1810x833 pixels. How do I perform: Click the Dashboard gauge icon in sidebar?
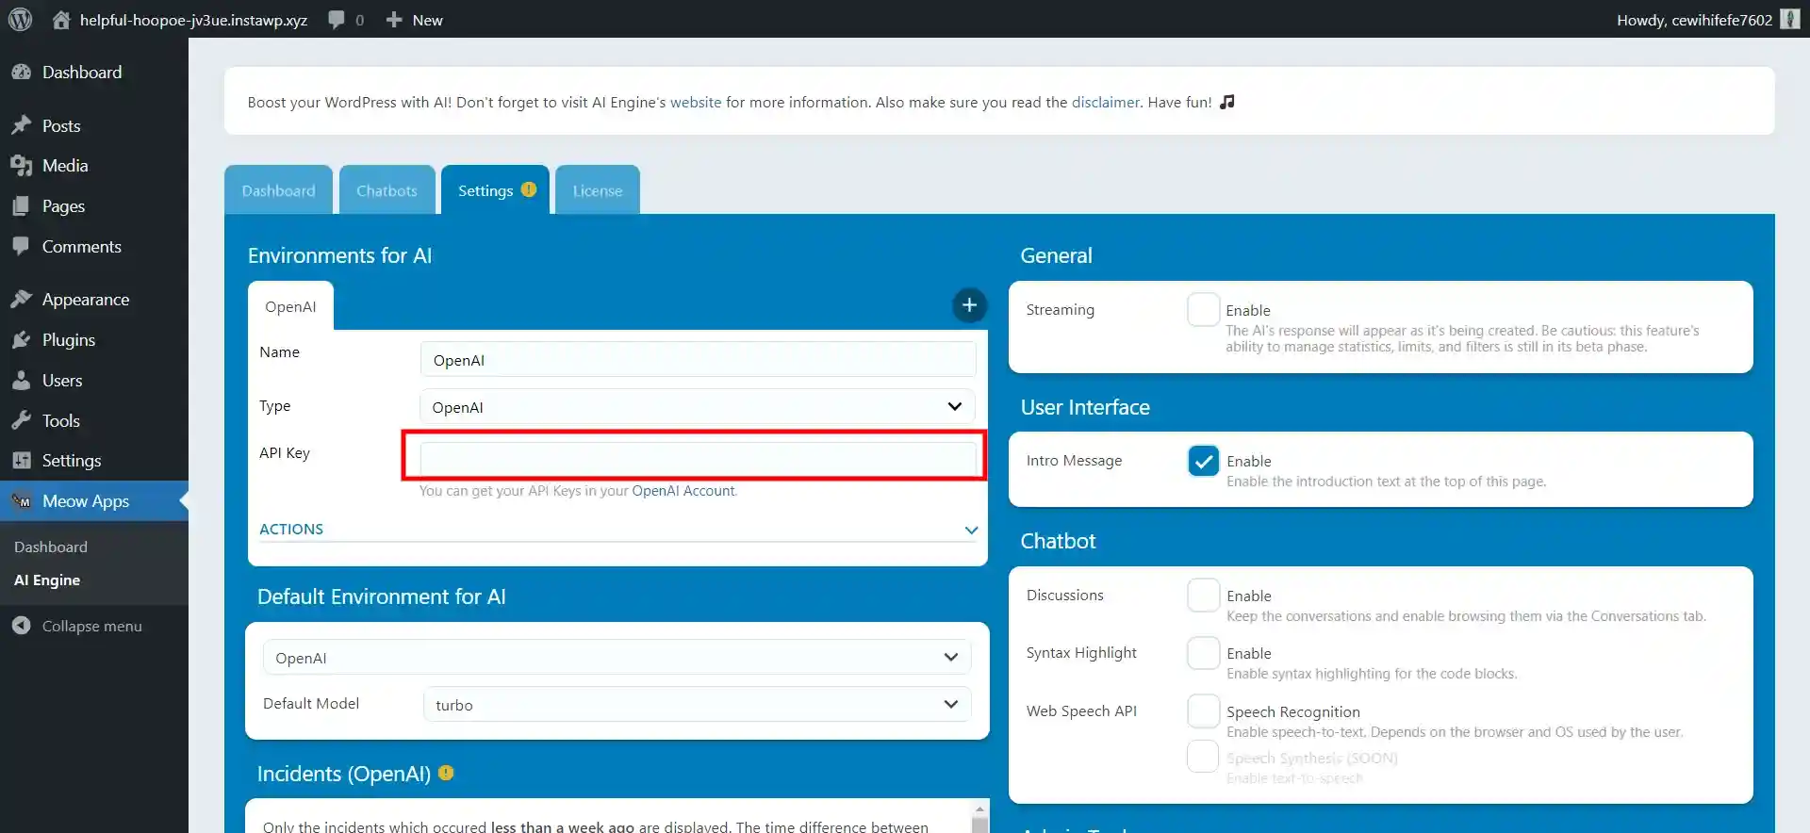(x=21, y=73)
